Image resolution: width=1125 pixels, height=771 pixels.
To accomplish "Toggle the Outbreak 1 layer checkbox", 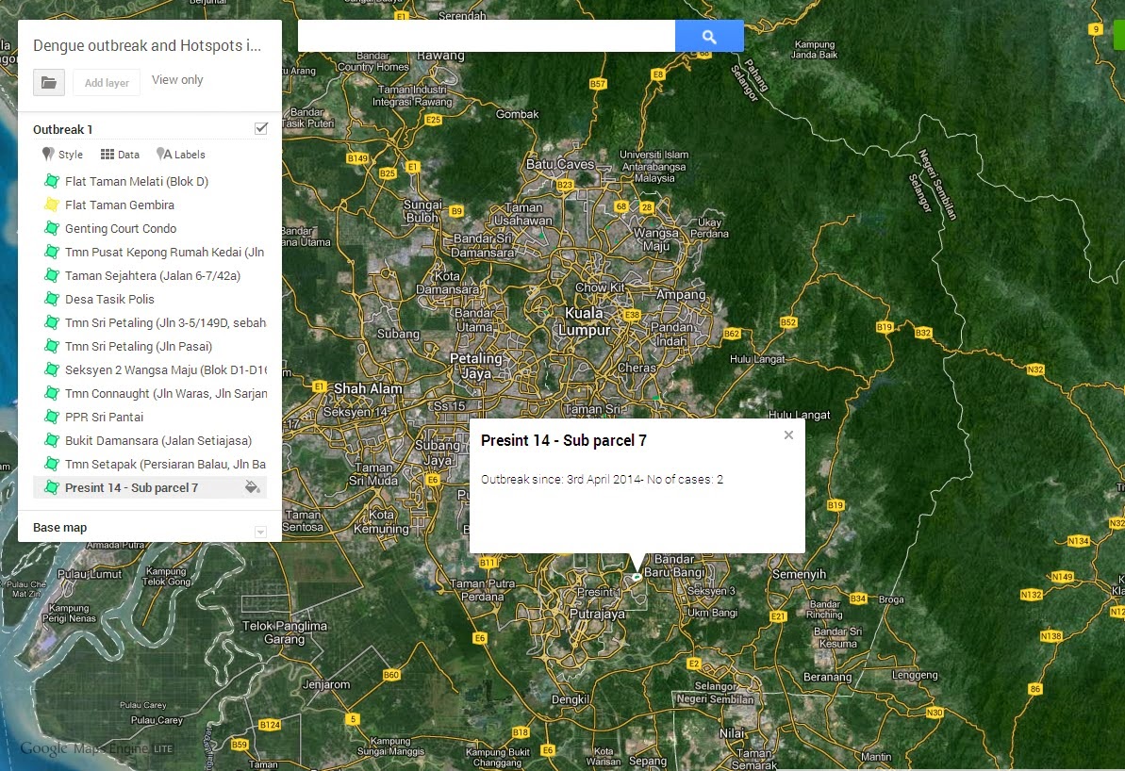I will point(261,128).
